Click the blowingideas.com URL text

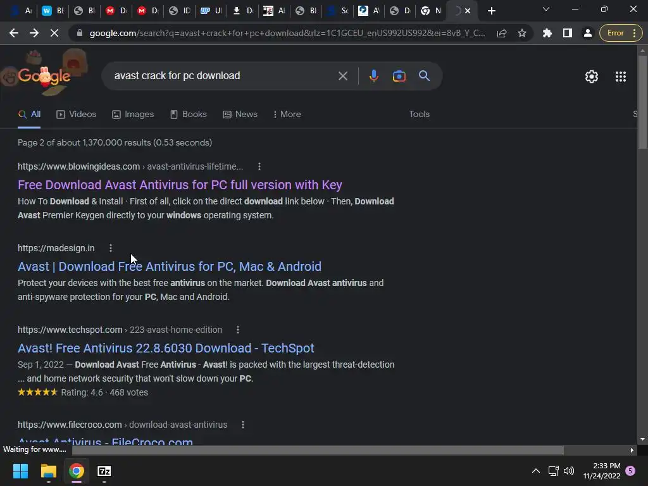pos(130,166)
